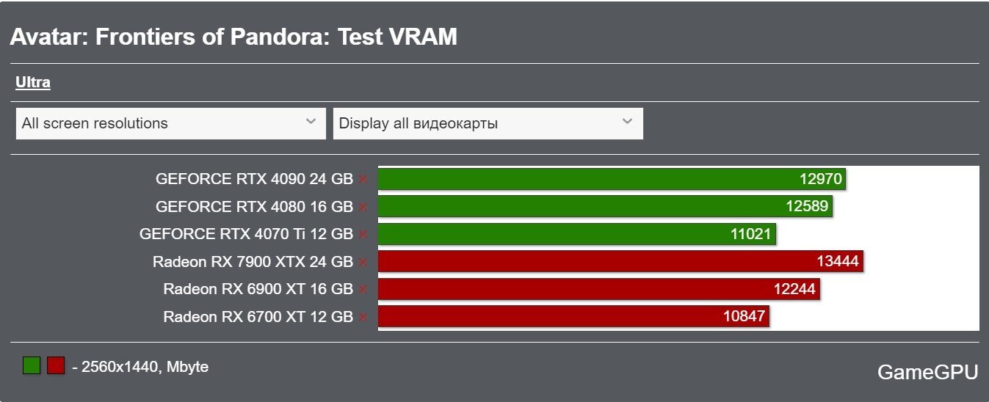This screenshot has height=402, width=989.
Task: Click the GameGPU watermark link
Action: (x=927, y=373)
